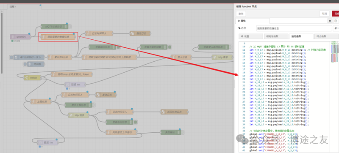Select 日志时间写入 node linked to 返回信息日志
Screen dimensions: 339x153
click(x=119, y=112)
